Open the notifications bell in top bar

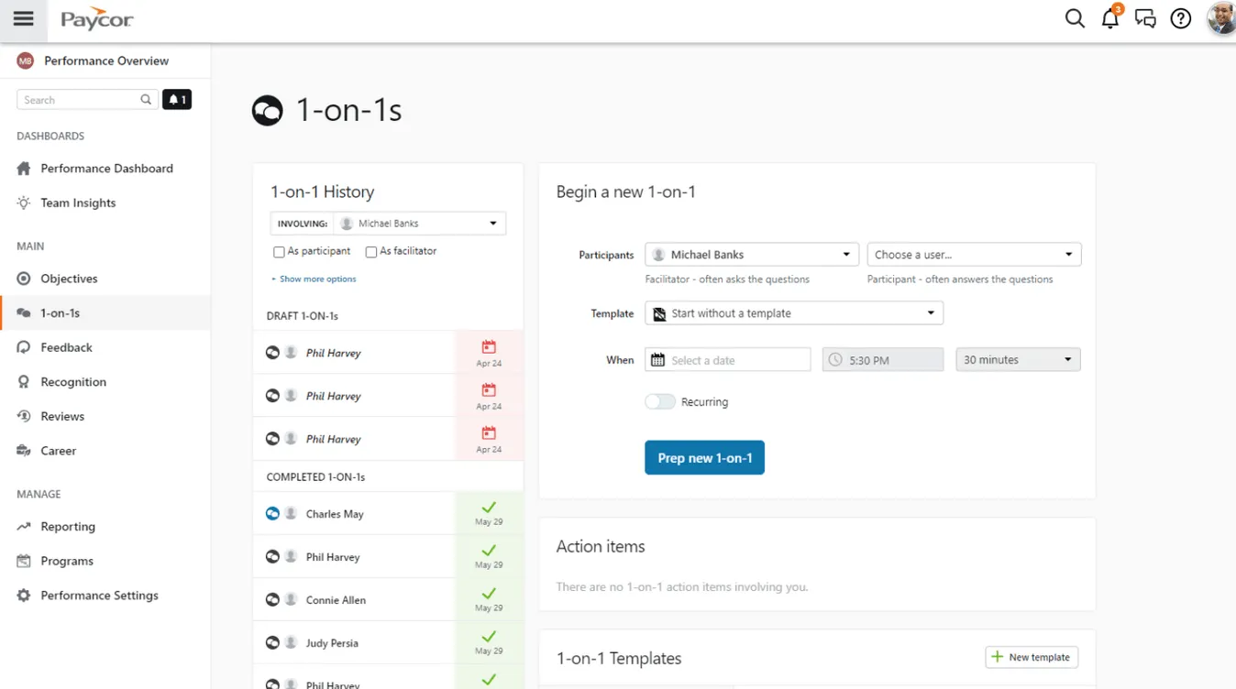[x=1110, y=17]
